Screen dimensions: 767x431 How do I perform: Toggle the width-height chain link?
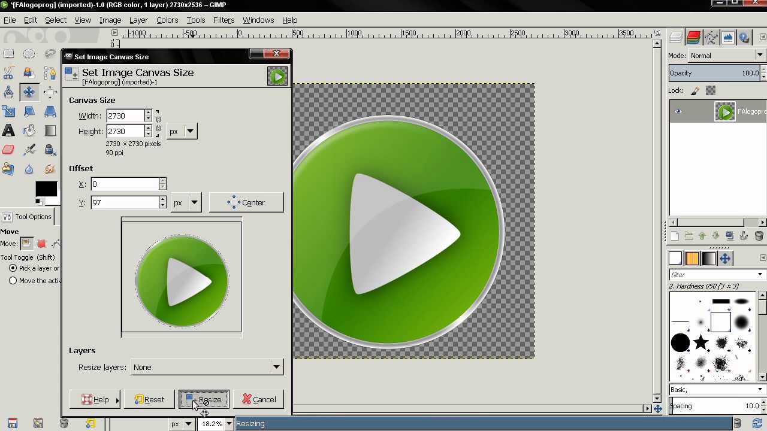click(158, 123)
